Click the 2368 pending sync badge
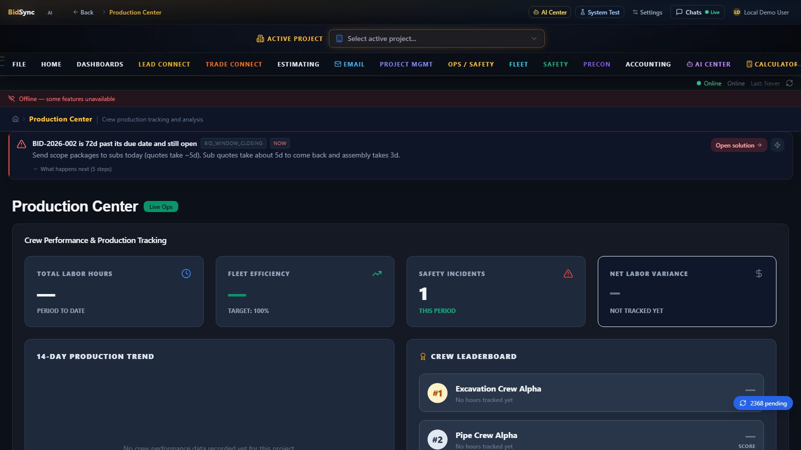801x450 pixels. click(x=763, y=403)
